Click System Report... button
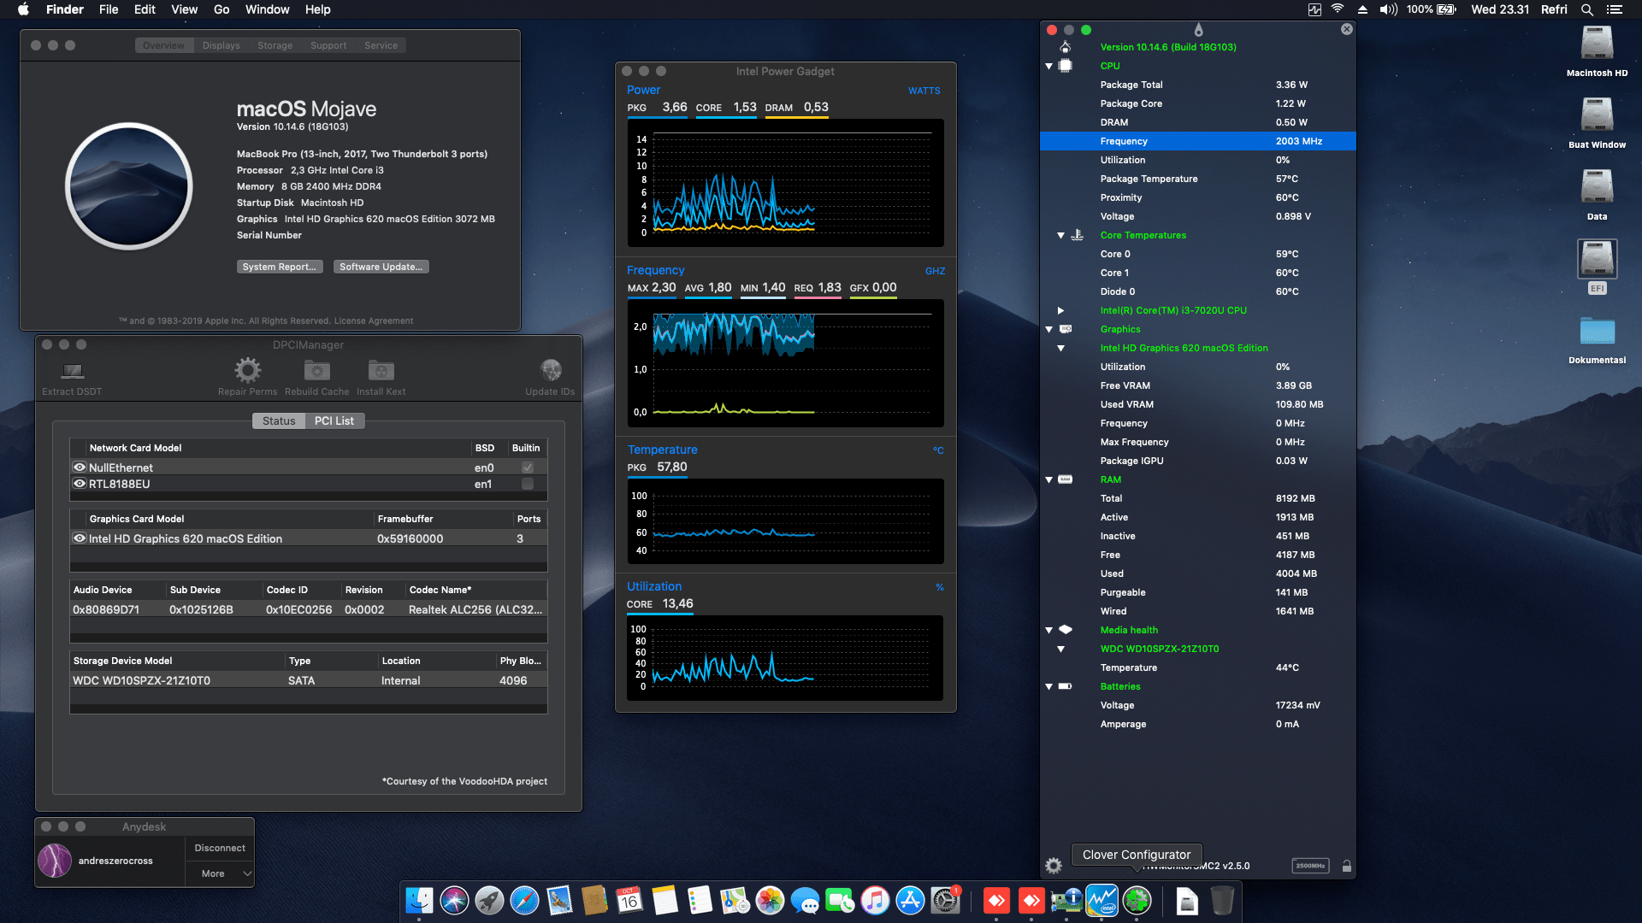 tap(280, 267)
